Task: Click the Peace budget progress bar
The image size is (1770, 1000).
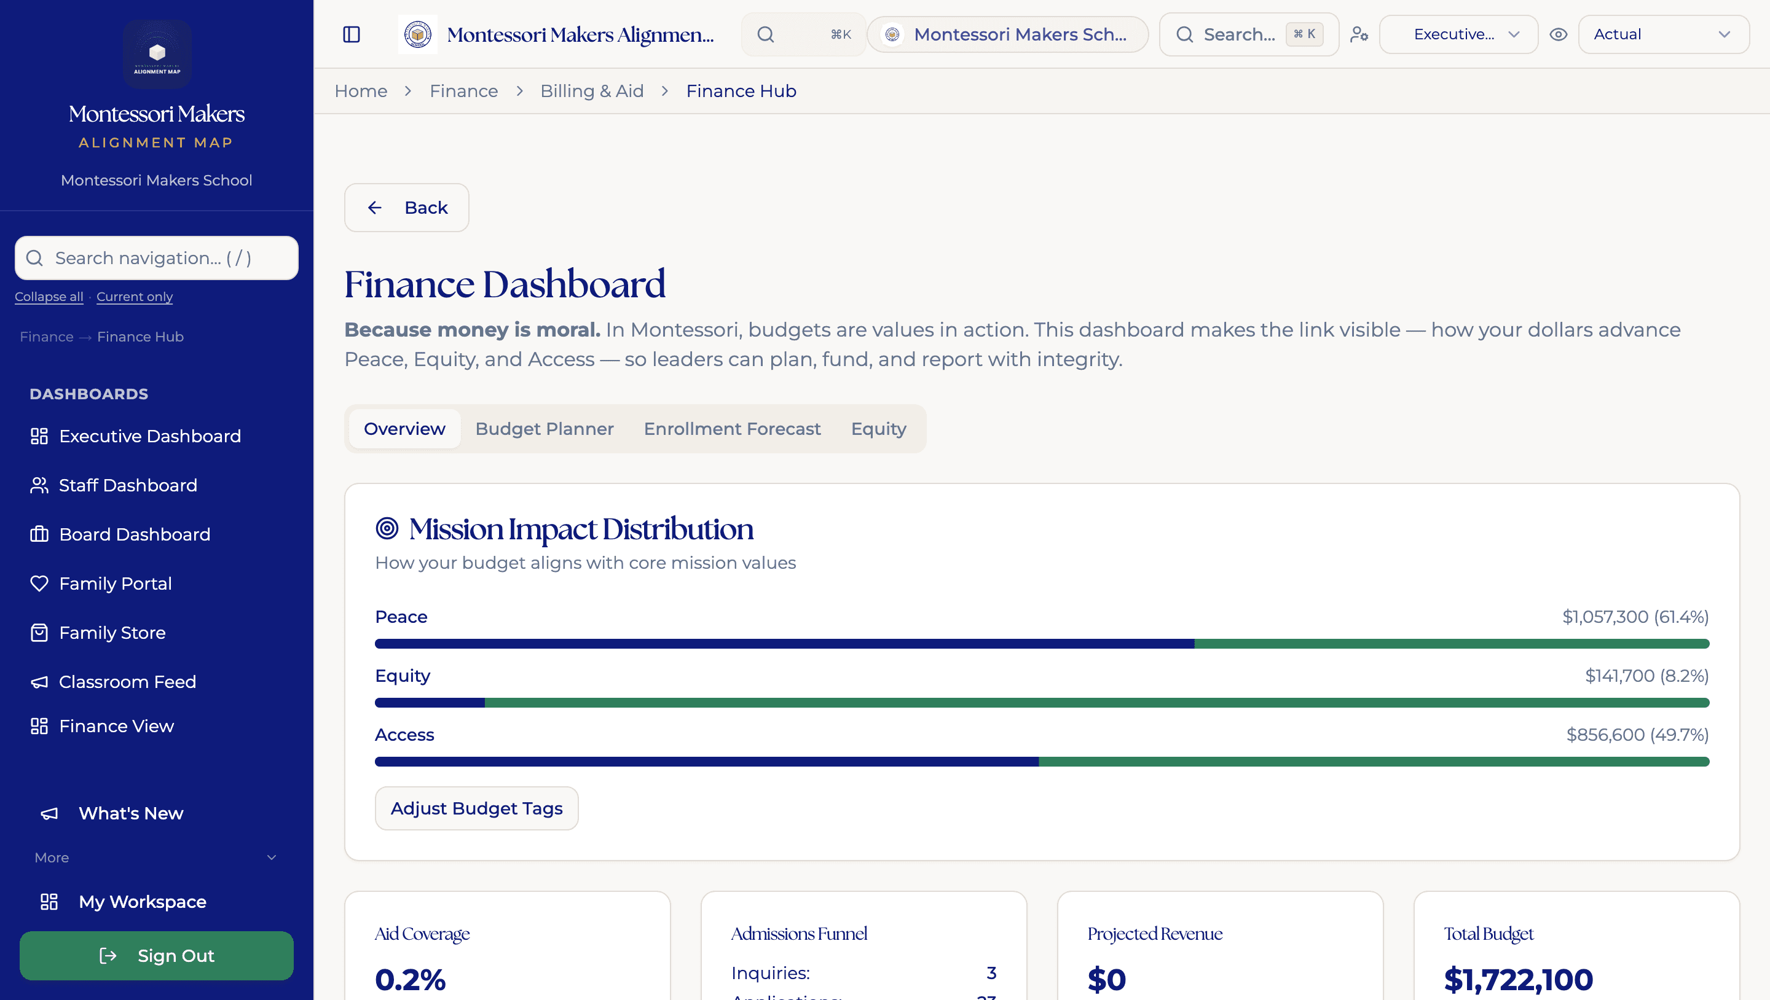Action: [x=1042, y=644]
